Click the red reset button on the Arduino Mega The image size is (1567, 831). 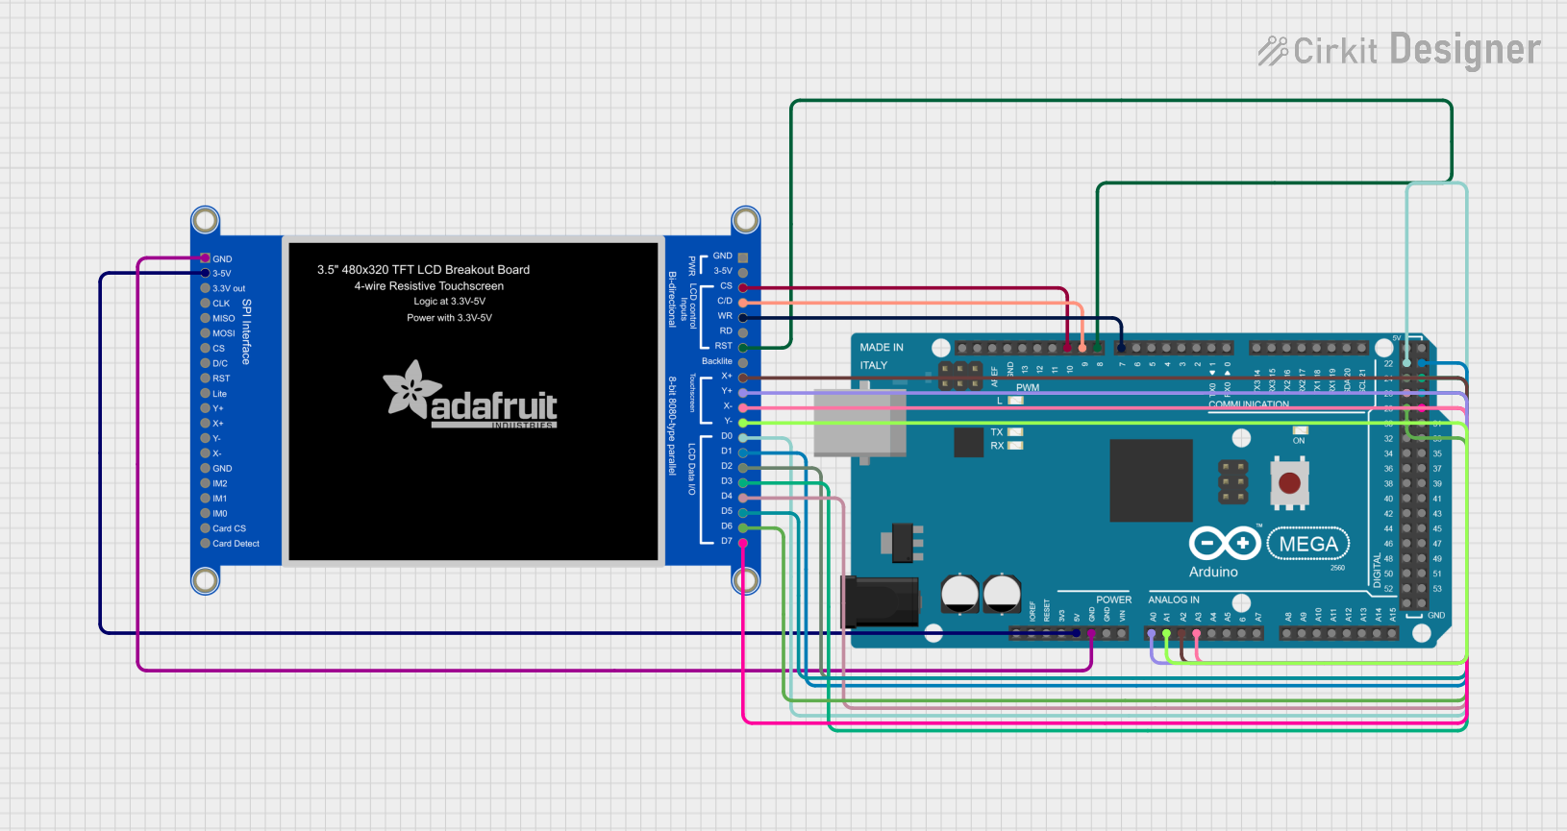point(1289,483)
